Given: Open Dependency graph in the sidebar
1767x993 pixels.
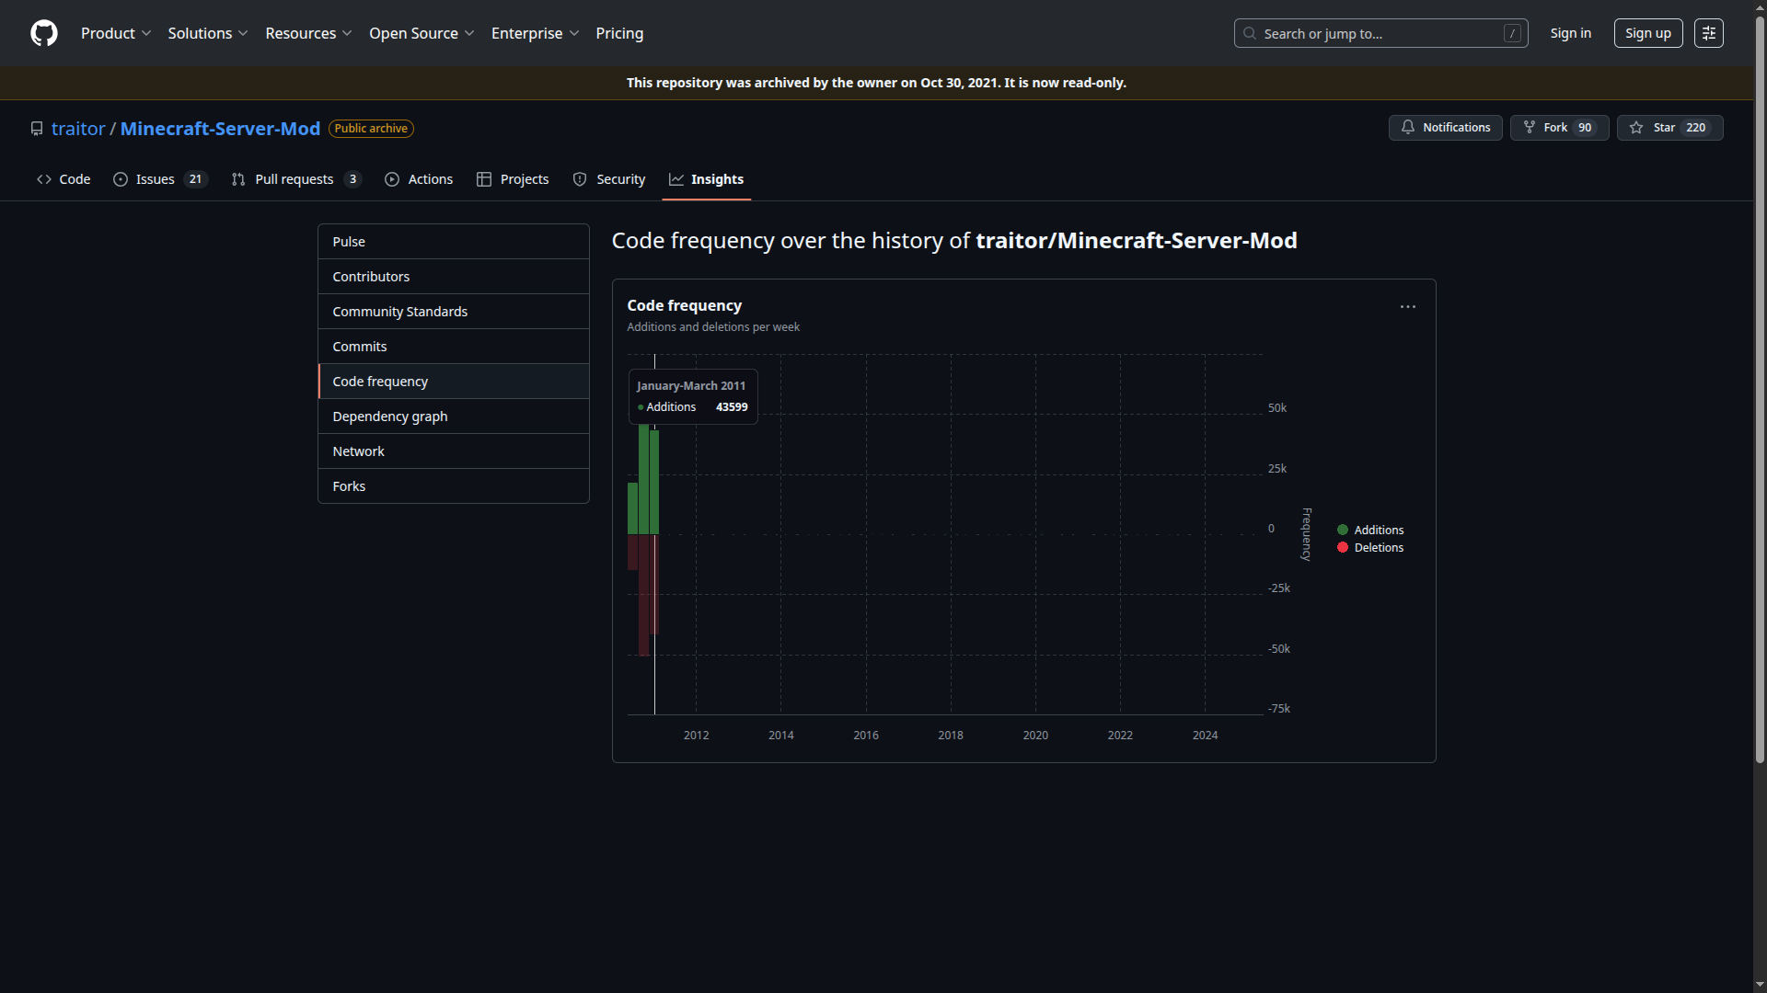Looking at the screenshot, I should pyautogui.click(x=453, y=417).
